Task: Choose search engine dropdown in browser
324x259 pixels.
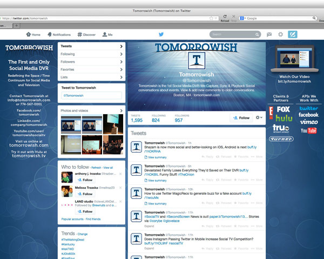Action: [243, 18]
